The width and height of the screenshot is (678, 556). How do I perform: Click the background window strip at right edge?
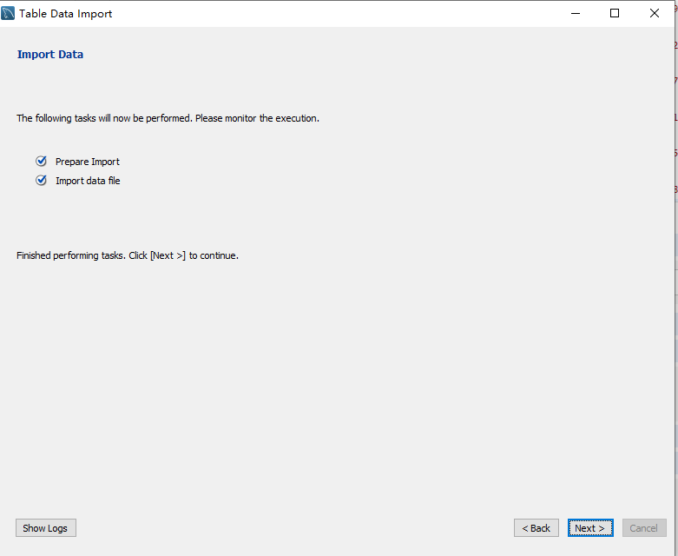(675, 261)
